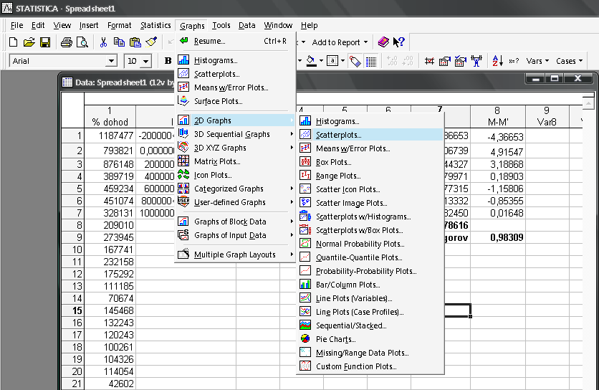The image size is (599, 390).
Task: Click the Format Painter brush icon
Action: (151, 42)
